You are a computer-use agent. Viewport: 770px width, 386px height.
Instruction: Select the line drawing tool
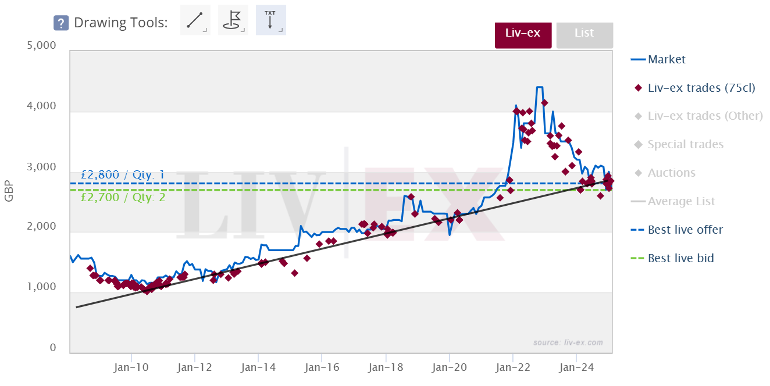coord(195,20)
